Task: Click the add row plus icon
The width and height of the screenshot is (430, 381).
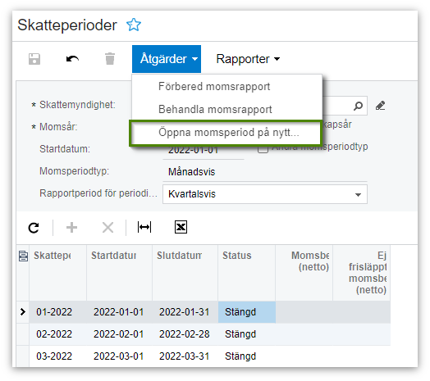Action: point(71,227)
